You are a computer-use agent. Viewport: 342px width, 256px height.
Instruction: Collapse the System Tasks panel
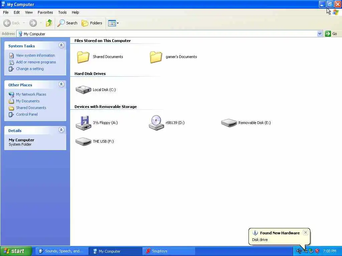pos(61,45)
